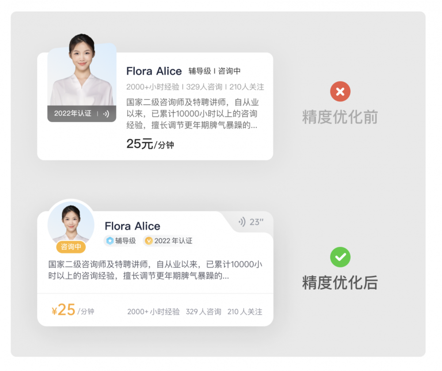Click the gold V icon before 2022 年认证
Viewport: 442px width, 371px height.
click(x=149, y=241)
